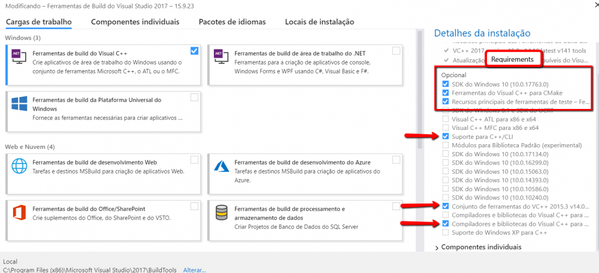Screen dimensions: 599x273
Task: Expand the Componentes individuais section chevron
Action: [437, 247]
